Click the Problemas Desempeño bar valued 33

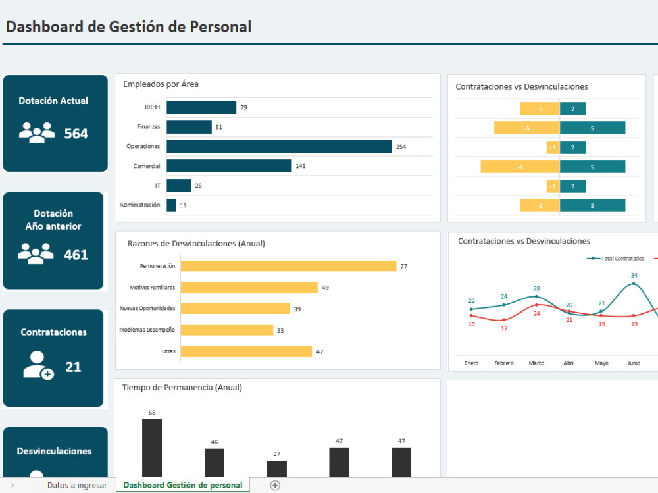click(227, 330)
